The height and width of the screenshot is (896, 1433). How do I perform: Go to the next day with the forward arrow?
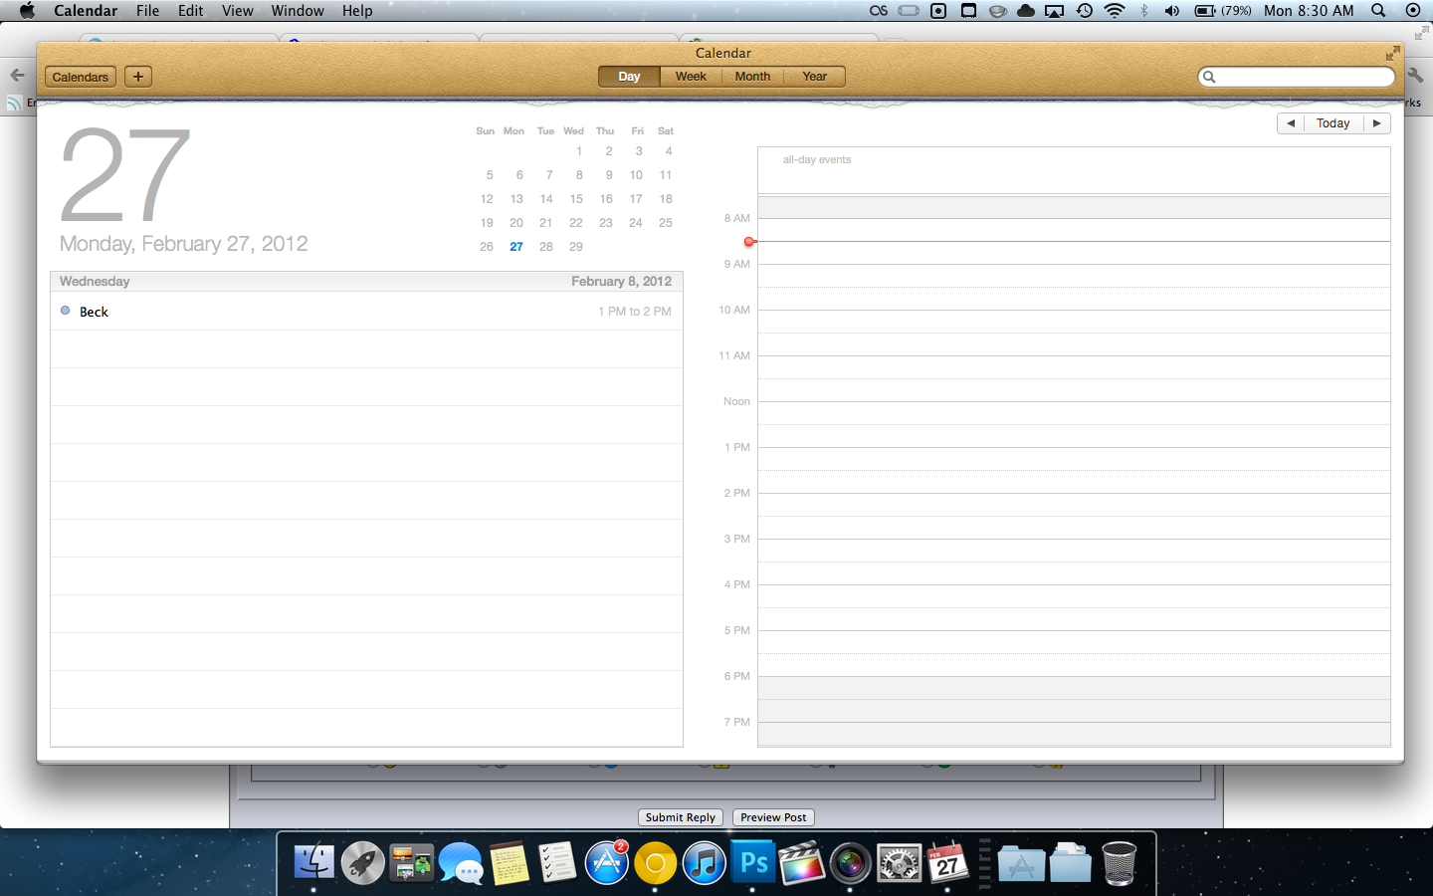tap(1377, 122)
